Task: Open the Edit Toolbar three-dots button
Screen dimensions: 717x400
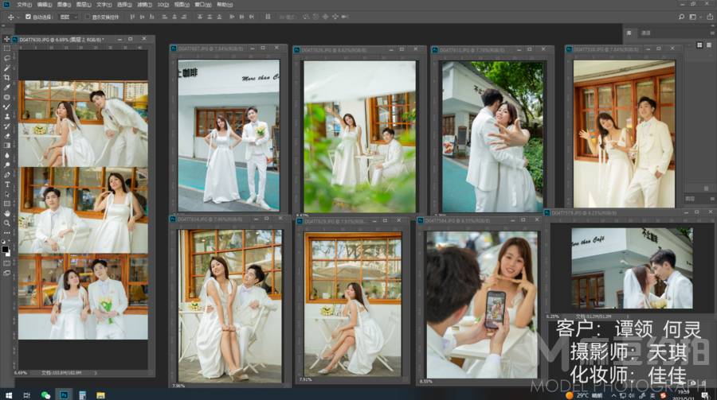Action: 7,232
